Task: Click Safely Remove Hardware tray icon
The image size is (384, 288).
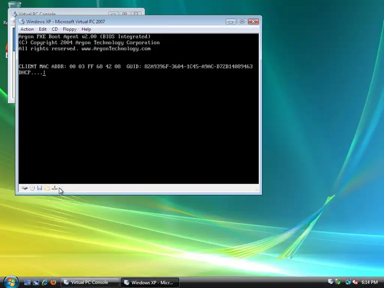Action: point(338,282)
